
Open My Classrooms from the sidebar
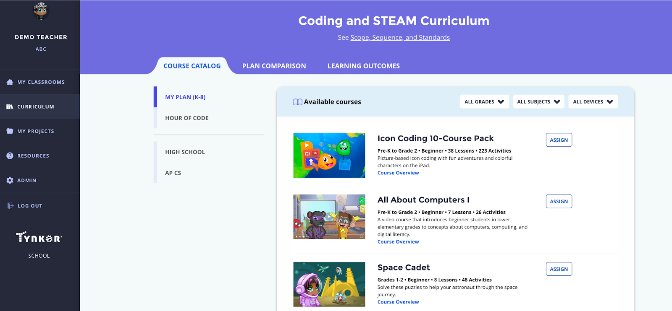41,82
